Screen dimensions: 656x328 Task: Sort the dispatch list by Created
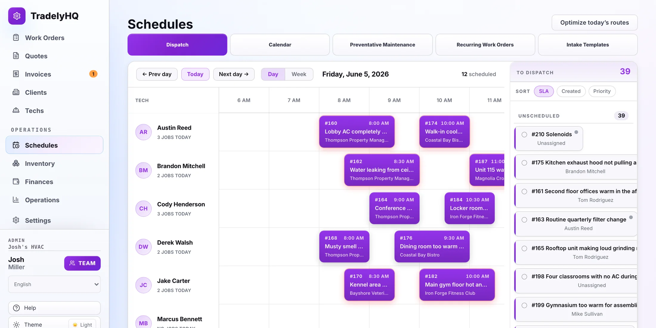(571, 91)
